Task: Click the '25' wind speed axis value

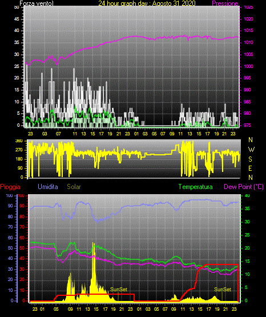Action: pyautogui.click(x=17, y=66)
